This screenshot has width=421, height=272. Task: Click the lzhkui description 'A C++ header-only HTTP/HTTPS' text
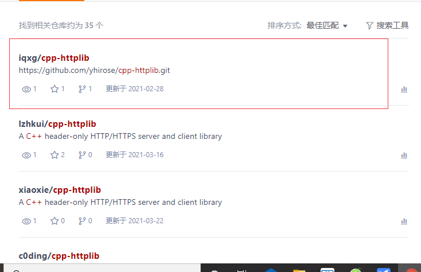coord(120,137)
